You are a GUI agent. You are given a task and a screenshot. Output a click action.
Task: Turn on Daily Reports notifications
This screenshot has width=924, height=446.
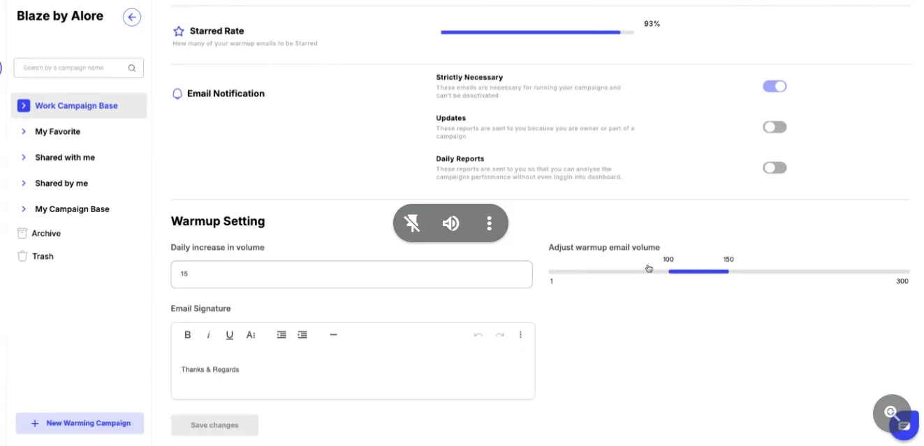(x=775, y=167)
